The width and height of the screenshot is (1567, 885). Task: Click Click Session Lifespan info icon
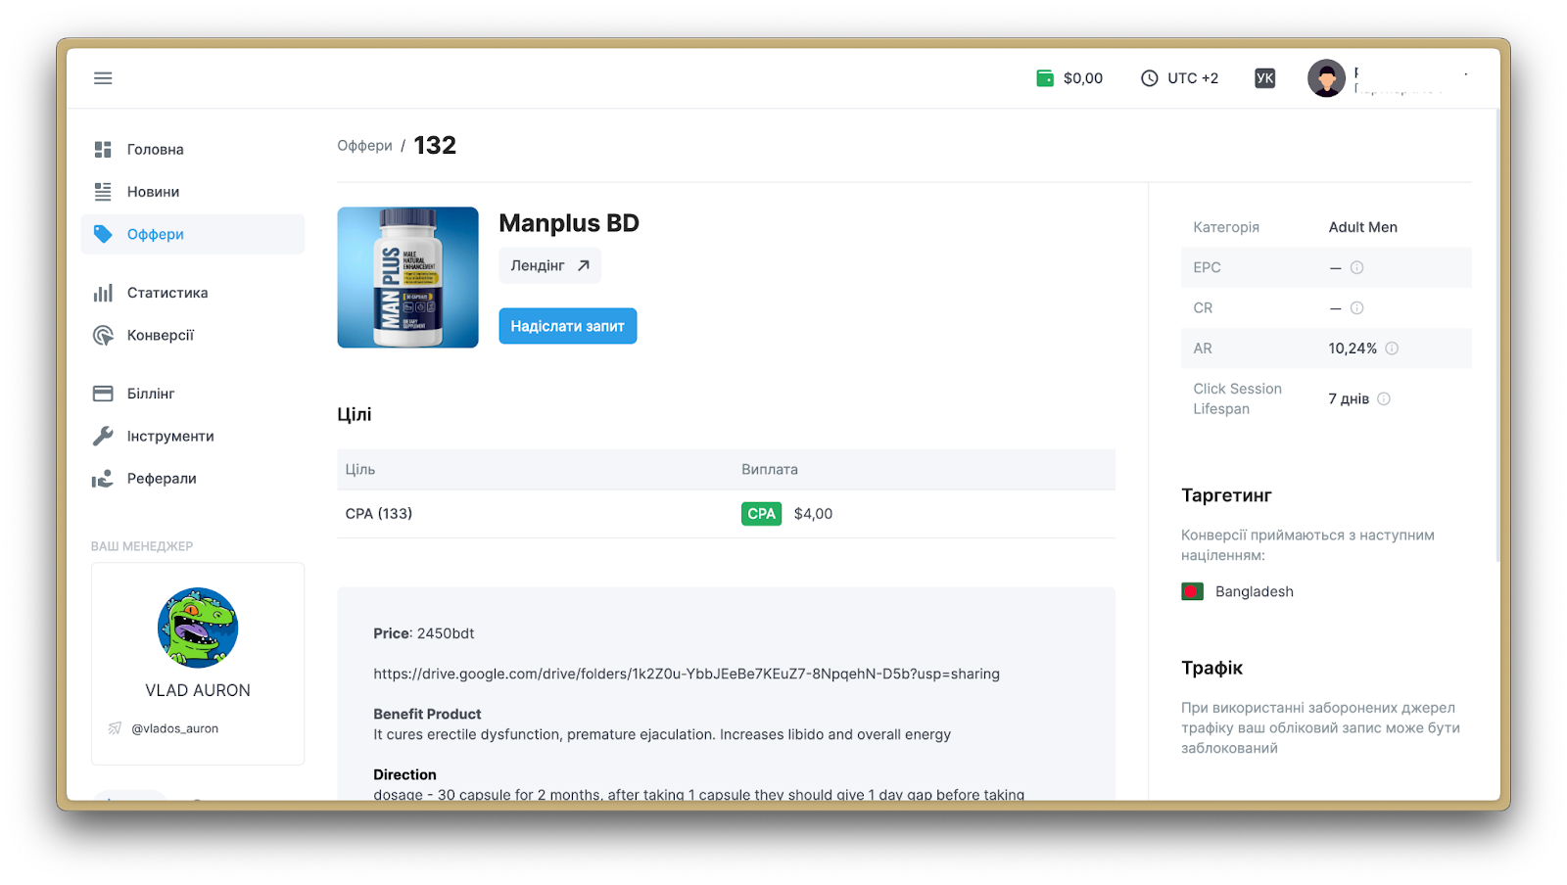point(1384,398)
